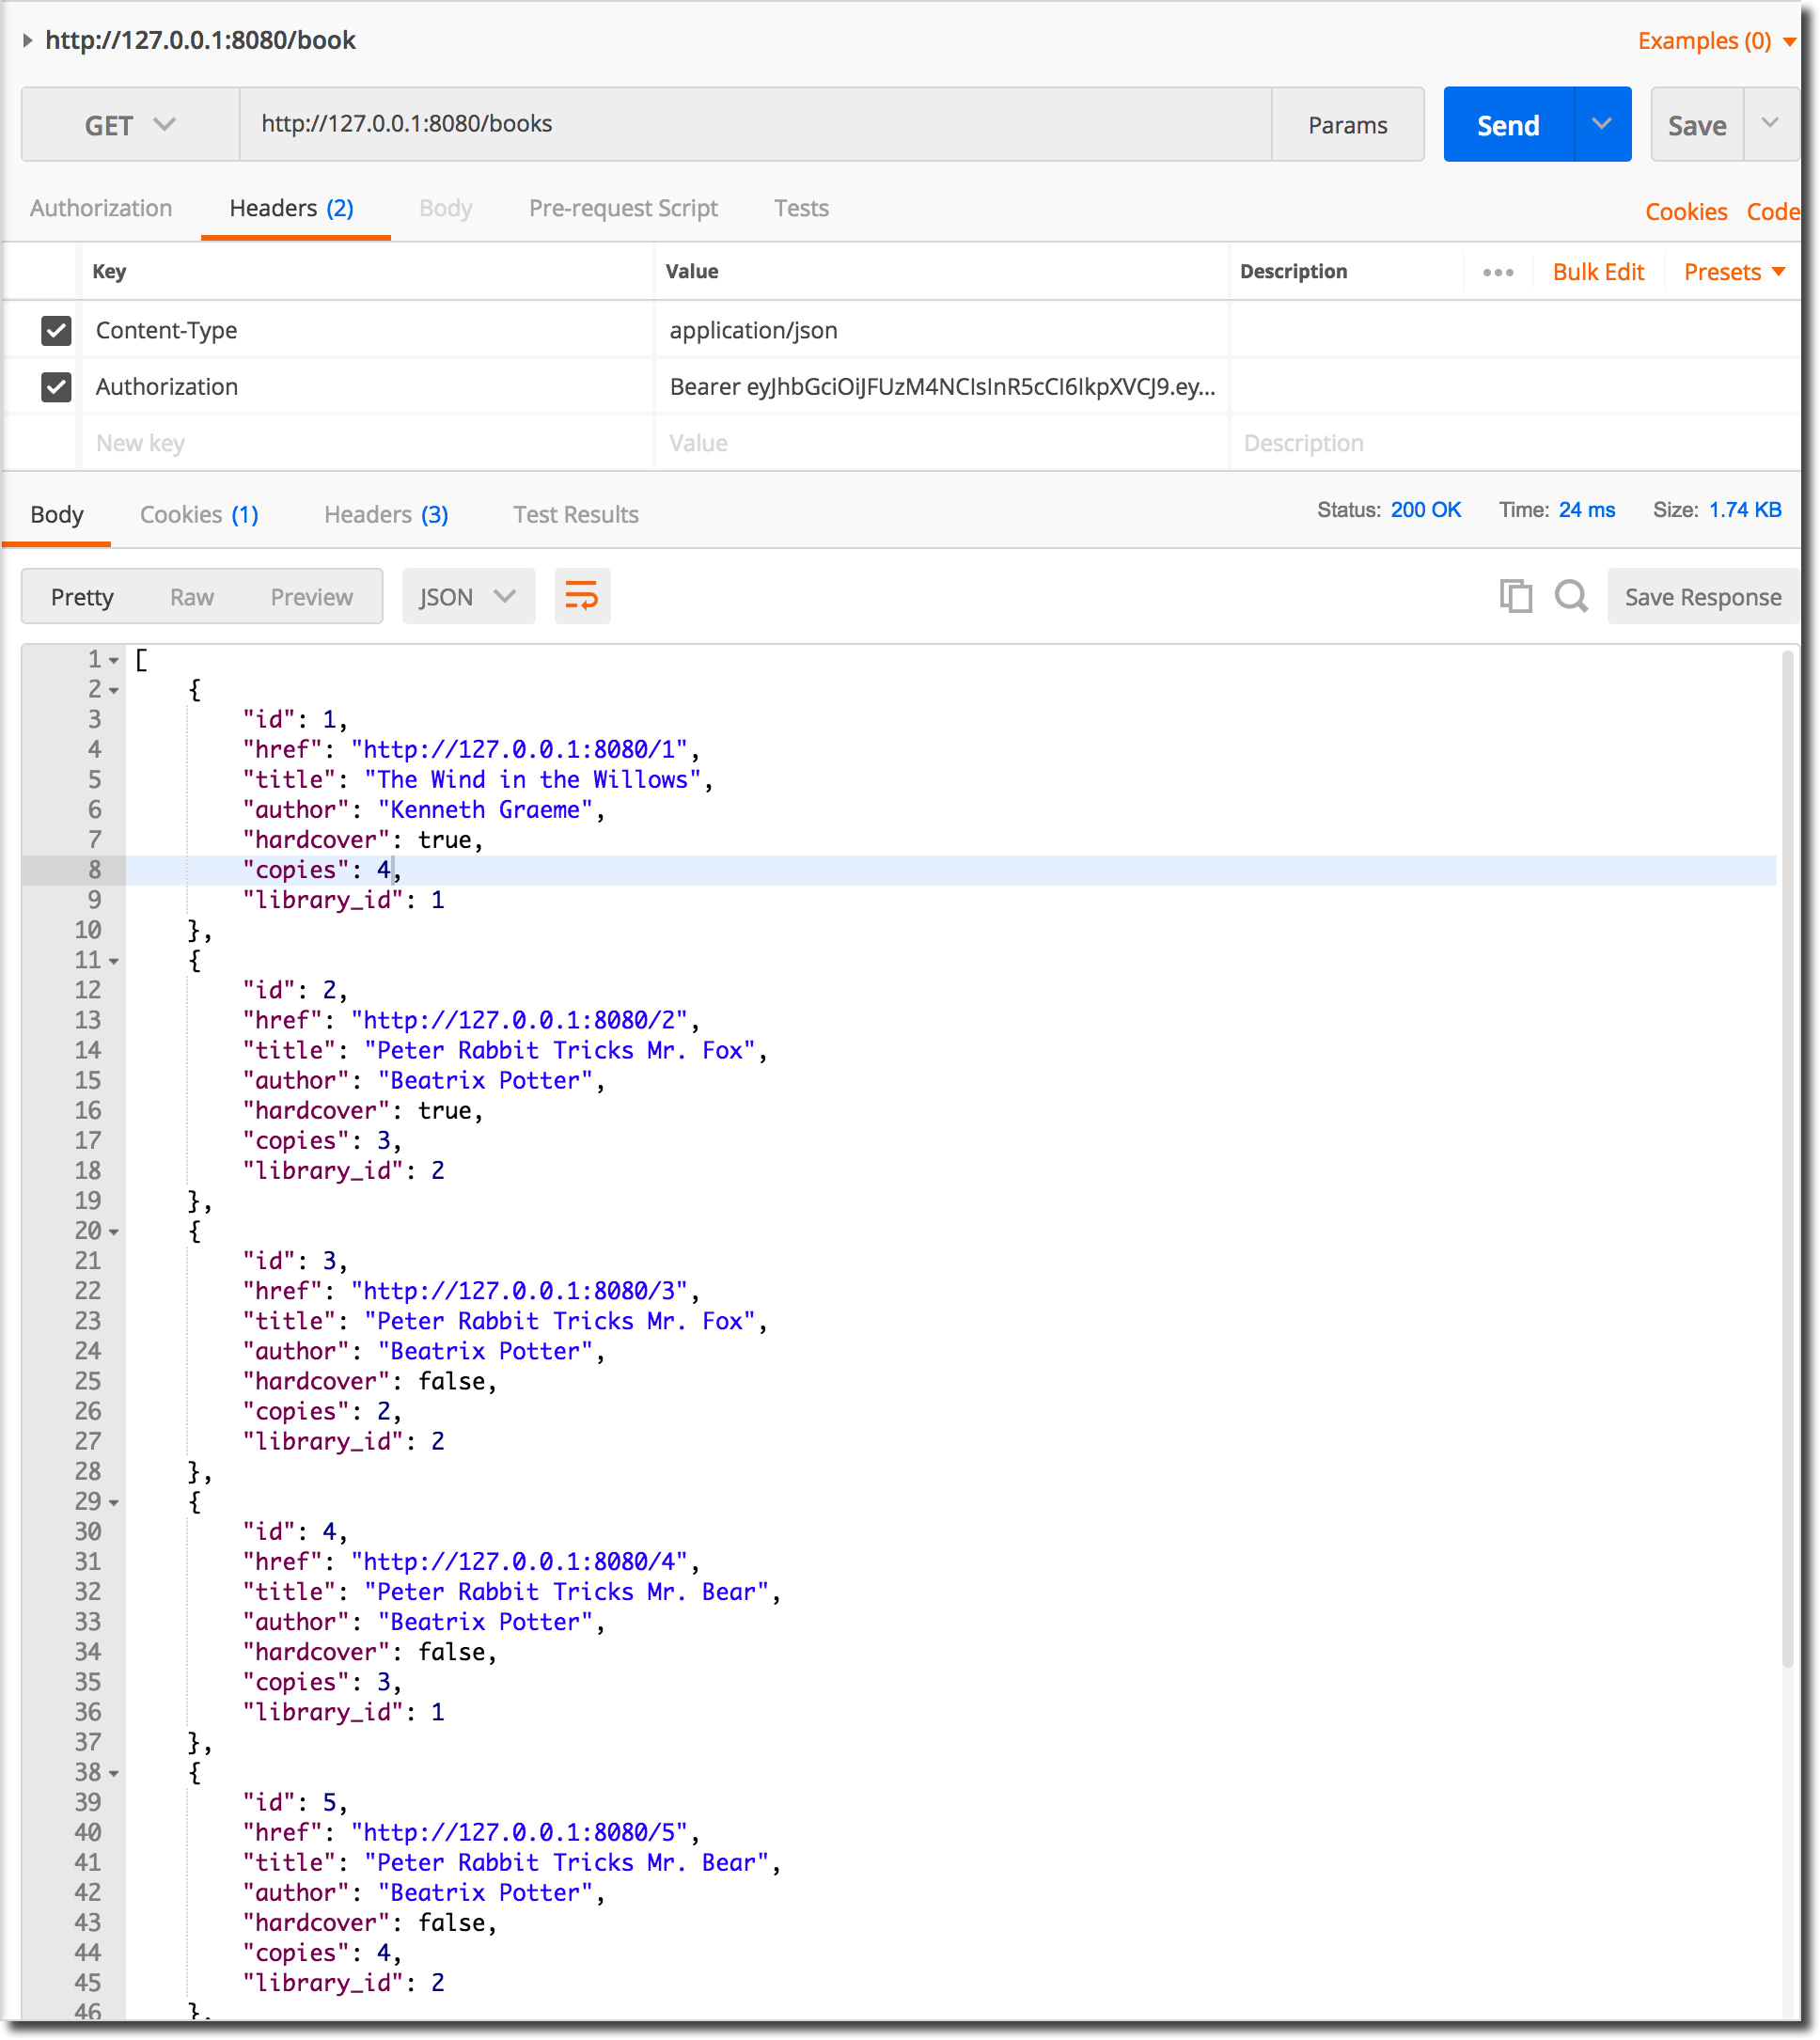Collapse the JSON object at line 2
The image size is (1820, 2040).
pos(114,690)
